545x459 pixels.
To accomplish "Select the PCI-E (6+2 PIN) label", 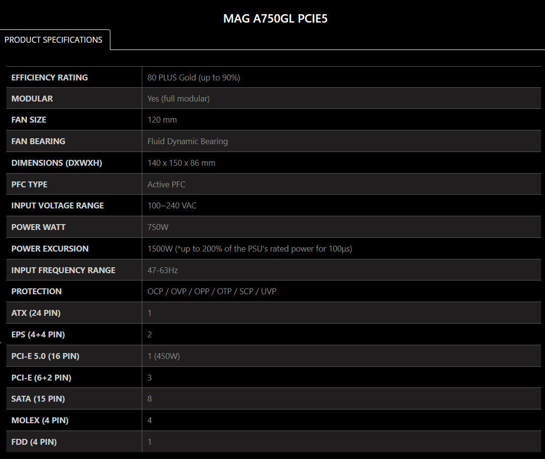I will pos(41,378).
